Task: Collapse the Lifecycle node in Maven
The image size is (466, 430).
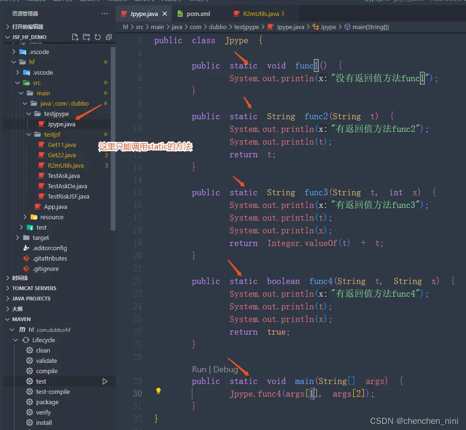Action: click(x=15, y=340)
